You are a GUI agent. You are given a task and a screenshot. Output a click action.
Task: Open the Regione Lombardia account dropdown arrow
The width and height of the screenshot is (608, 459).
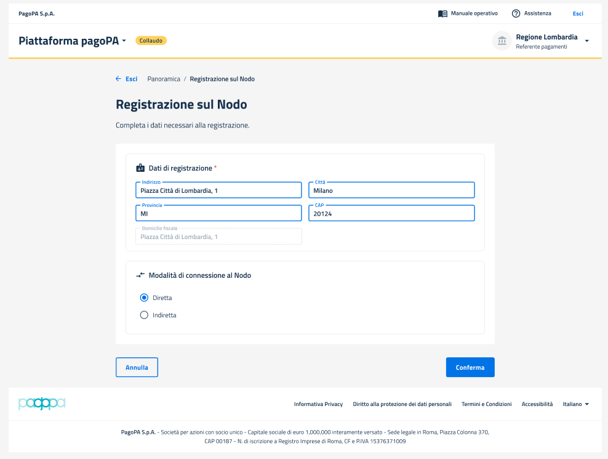(586, 41)
